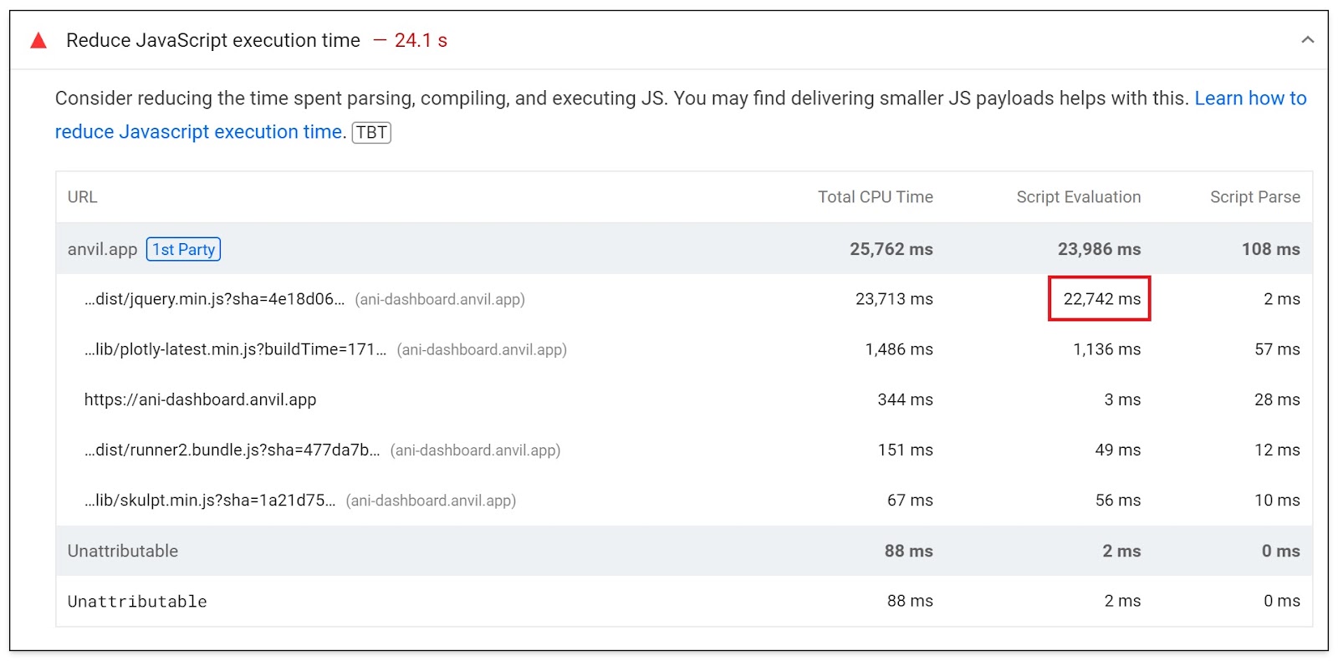The width and height of the screenshot is (1338, 661).
Task: Click the TBT metric badge
Action: pyautogui.click(x=371, y=132)
